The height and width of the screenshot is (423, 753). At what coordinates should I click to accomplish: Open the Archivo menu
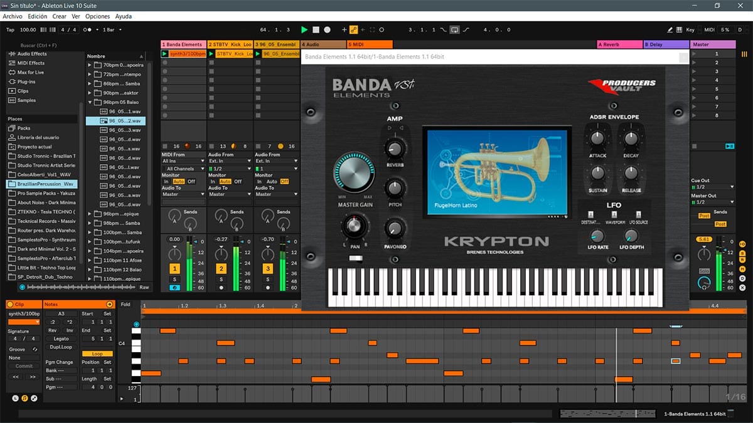point(13,16)
